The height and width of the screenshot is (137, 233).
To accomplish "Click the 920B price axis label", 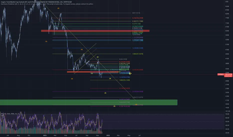I will click(227, 6).
